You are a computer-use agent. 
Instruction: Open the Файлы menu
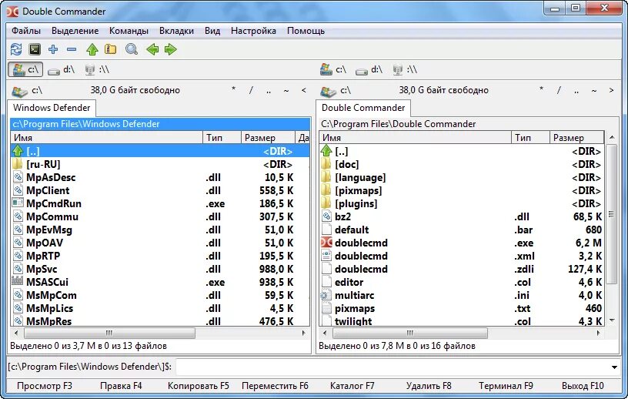[26, 31]
